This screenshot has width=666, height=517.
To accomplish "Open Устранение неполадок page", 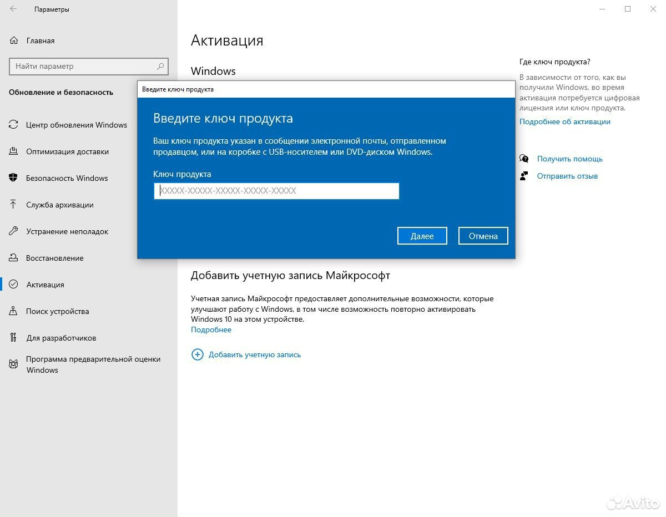I will tap(67, 231).
